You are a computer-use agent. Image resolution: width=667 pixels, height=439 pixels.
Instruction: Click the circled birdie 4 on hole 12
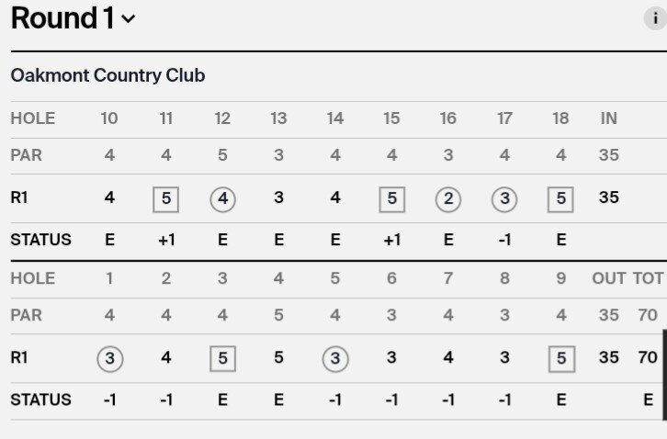click(x=222, y=199)
